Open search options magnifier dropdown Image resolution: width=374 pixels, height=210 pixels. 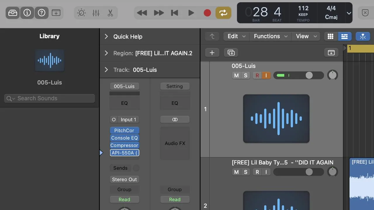pyautogui.click(x=11, y=99)
